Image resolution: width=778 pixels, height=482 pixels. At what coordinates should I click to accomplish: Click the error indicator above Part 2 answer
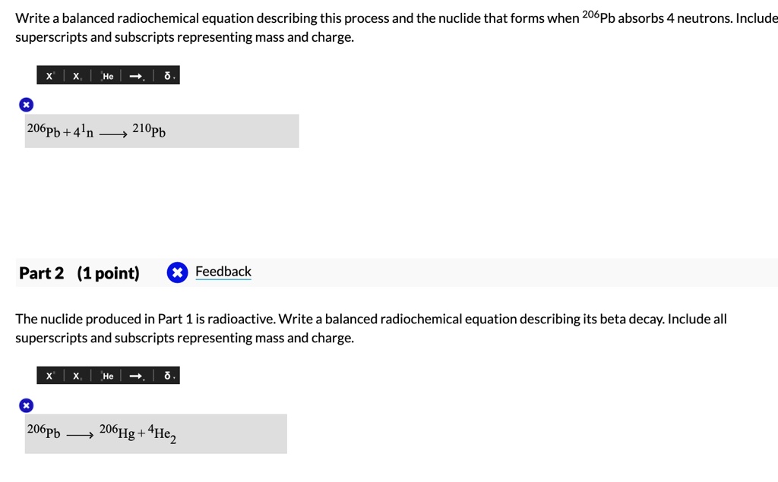click(x=26, y=405)
